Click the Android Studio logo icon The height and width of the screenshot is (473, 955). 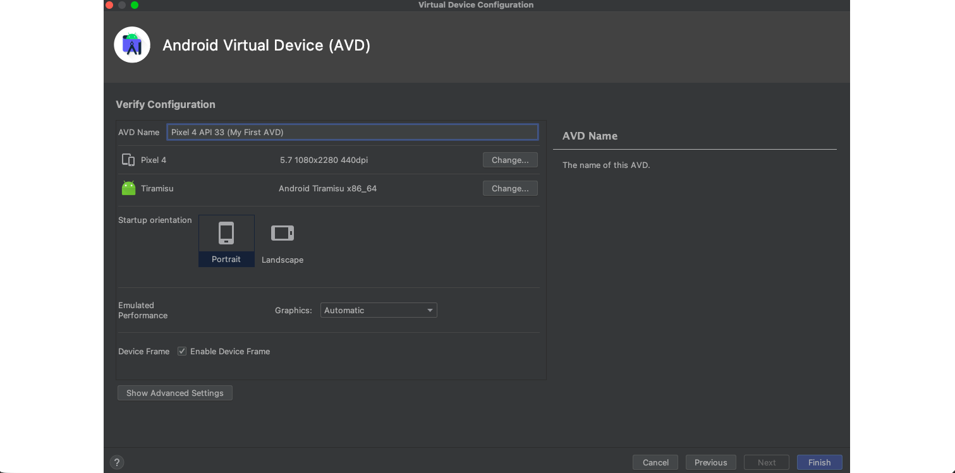(132, 45)
